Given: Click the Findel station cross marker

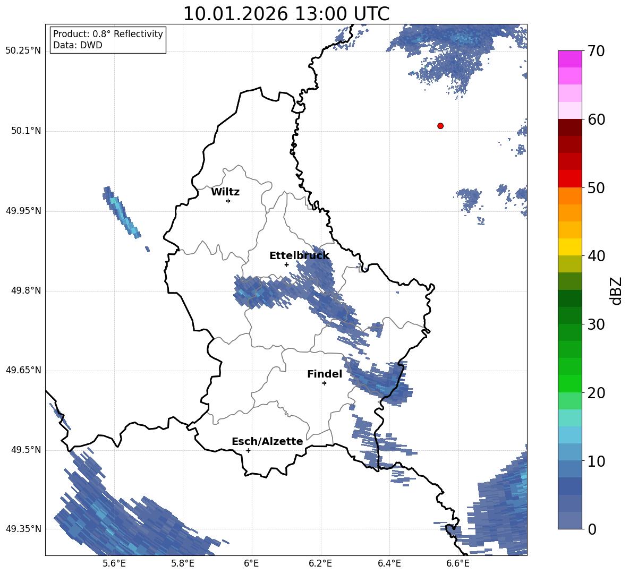Looking at the screenshot, I should pos(325,383).
